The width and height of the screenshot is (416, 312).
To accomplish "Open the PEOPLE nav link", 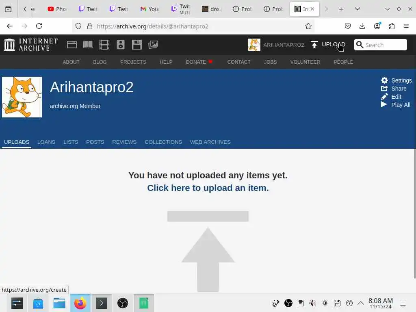I will pos(343,62).
